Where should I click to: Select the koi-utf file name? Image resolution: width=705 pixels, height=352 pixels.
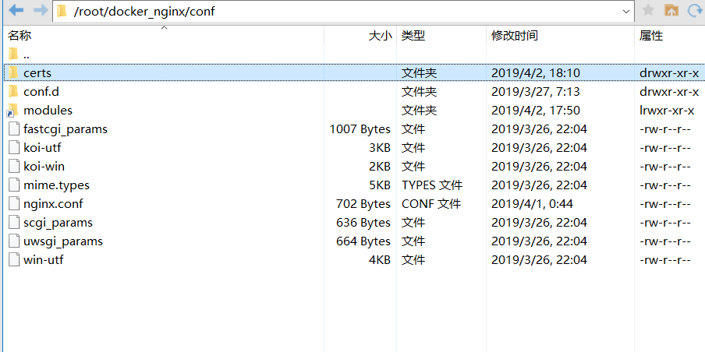tap(42, 148)
